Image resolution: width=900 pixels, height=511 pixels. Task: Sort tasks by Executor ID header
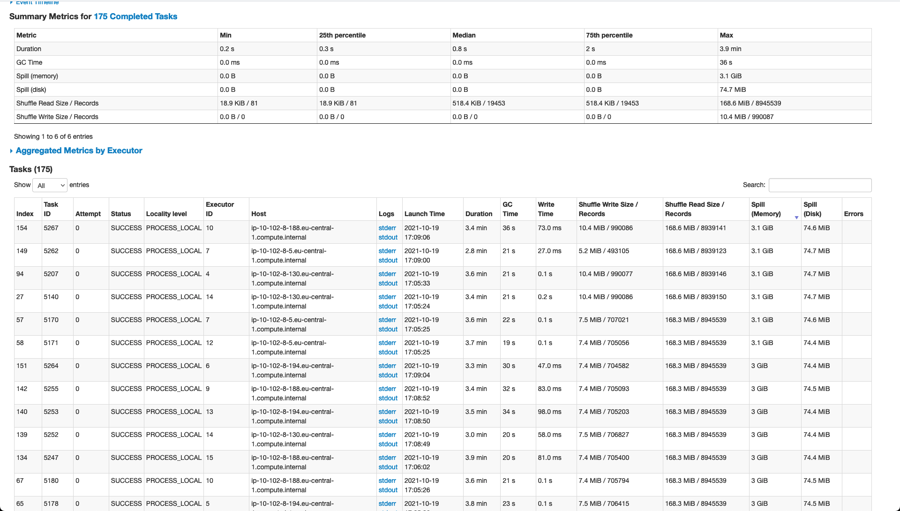(219, 209)
